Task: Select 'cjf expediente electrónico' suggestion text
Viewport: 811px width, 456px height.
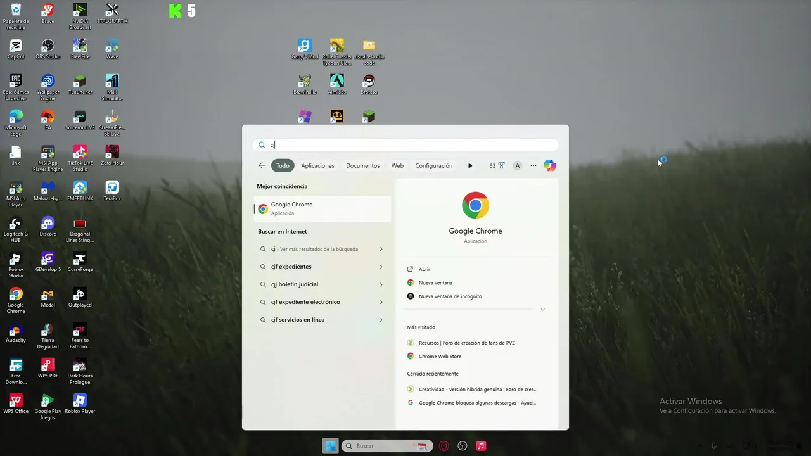Action: [305, 302]
